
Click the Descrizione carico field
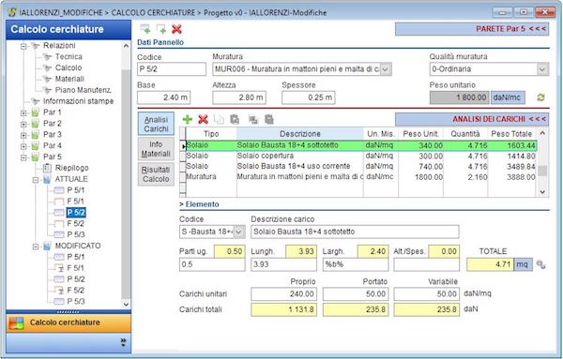(355, 232)
